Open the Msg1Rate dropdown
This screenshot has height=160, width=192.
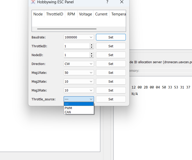coord(79,73)
